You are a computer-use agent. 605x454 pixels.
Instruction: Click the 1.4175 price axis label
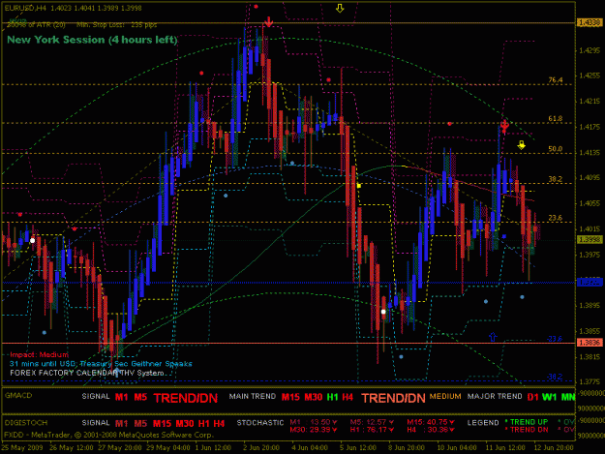(590, 127)
